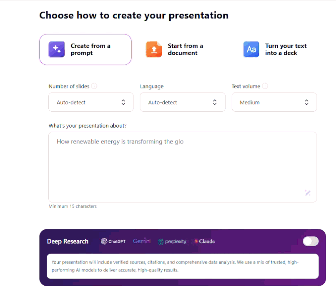336x294 pixels.
Task: Click the Claude logo
Action: tap(204, 241)
